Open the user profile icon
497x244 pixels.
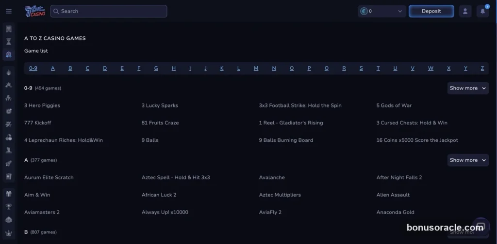coord(465,11)
